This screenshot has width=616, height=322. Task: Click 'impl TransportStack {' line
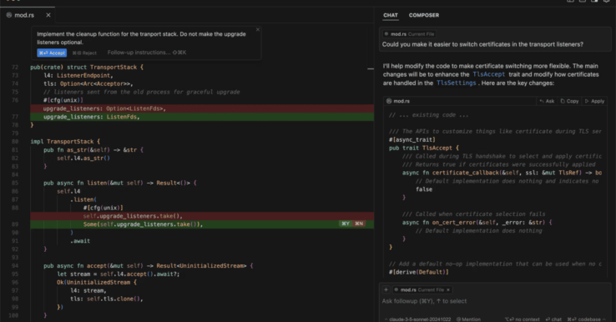pyautogui.click(x=65, y=141)
